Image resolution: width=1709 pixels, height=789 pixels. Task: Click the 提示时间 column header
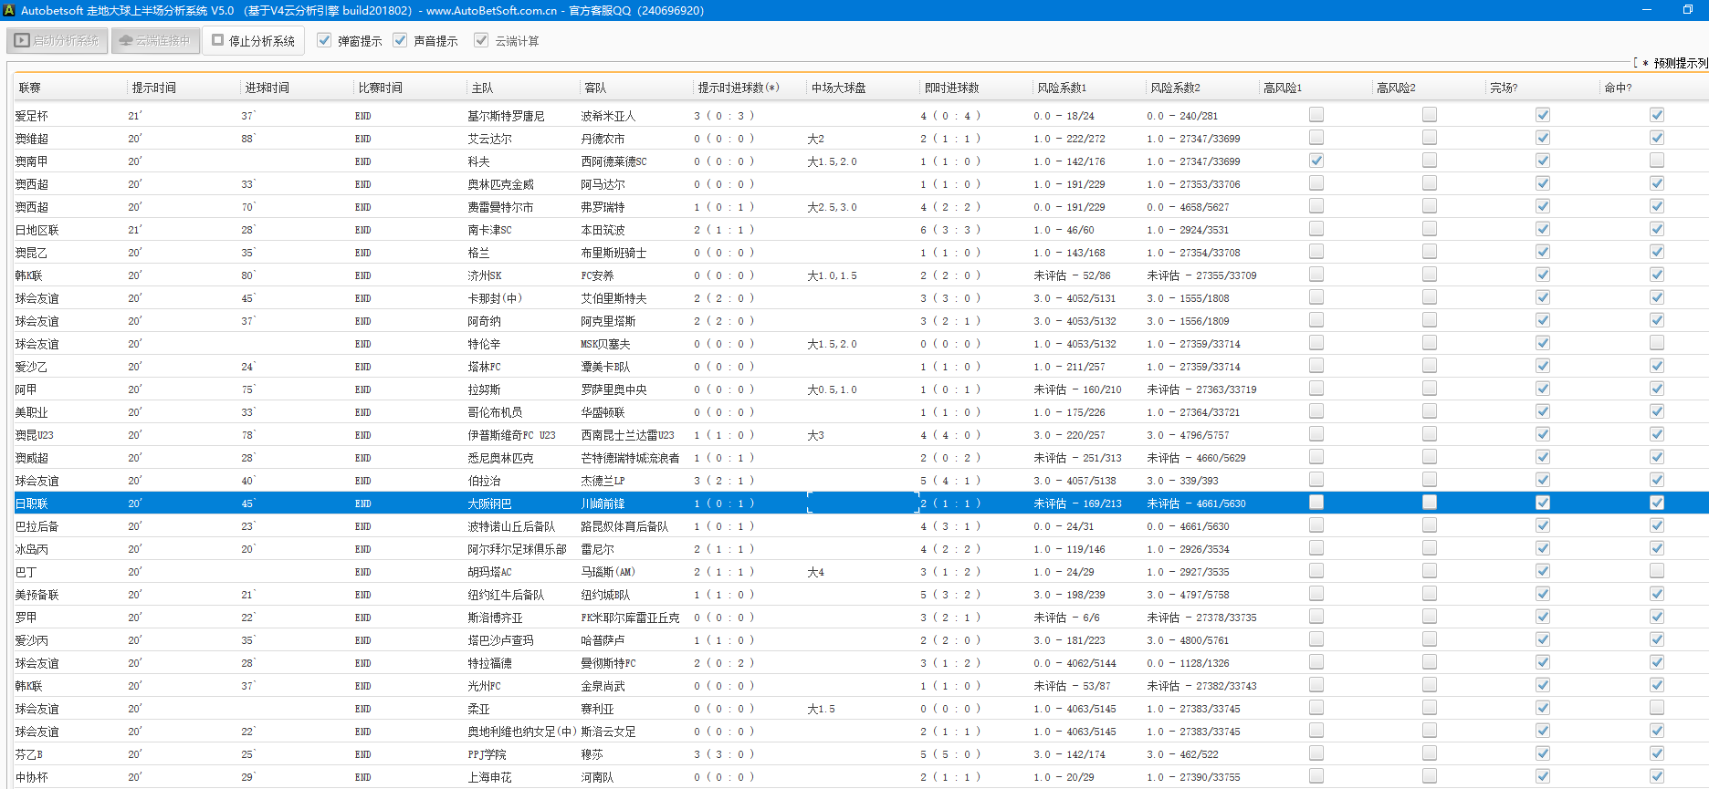153,88
